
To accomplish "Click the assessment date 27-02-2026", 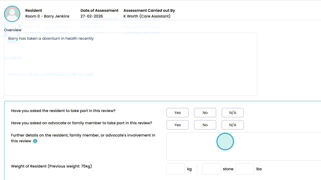I will point(92,16).
